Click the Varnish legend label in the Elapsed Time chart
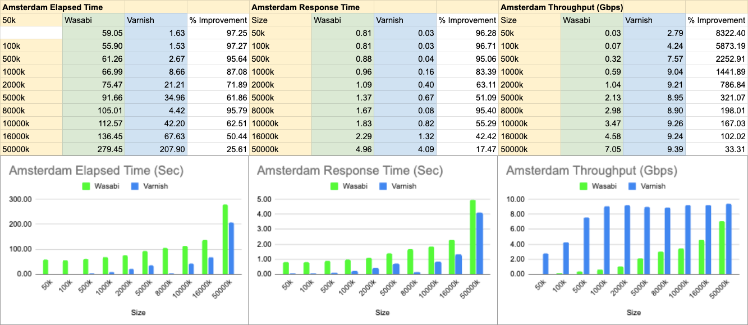The height and width of the screenshot is (325, 748). 155,186
